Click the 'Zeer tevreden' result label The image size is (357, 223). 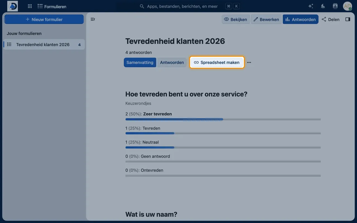click(157, 114)
